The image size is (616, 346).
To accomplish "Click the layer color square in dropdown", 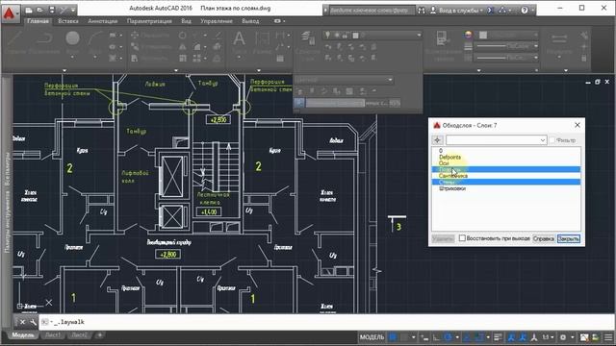I will [355, 36].
